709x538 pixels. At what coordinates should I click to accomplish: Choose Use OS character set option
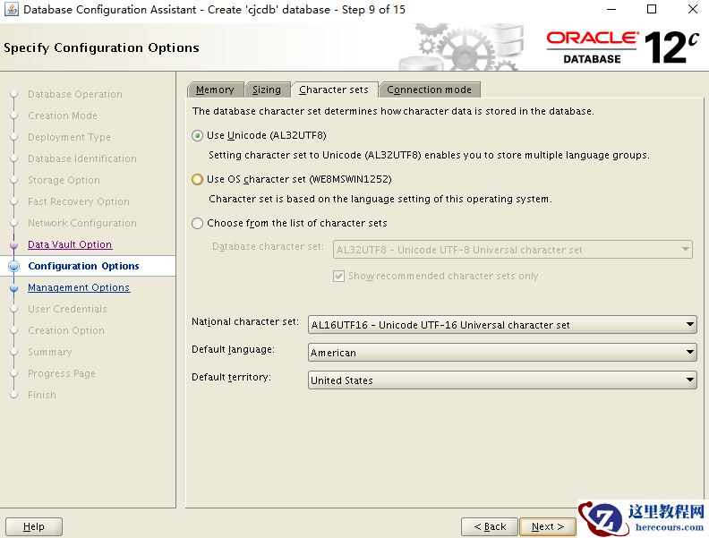tap(197, 180)
